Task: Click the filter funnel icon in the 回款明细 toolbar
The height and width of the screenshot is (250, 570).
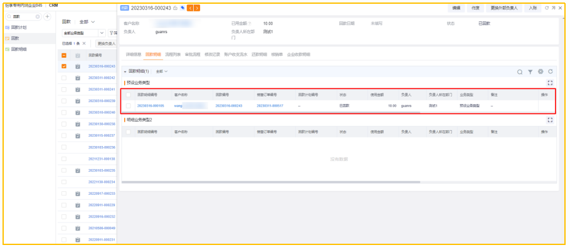Action: point(530,72)
